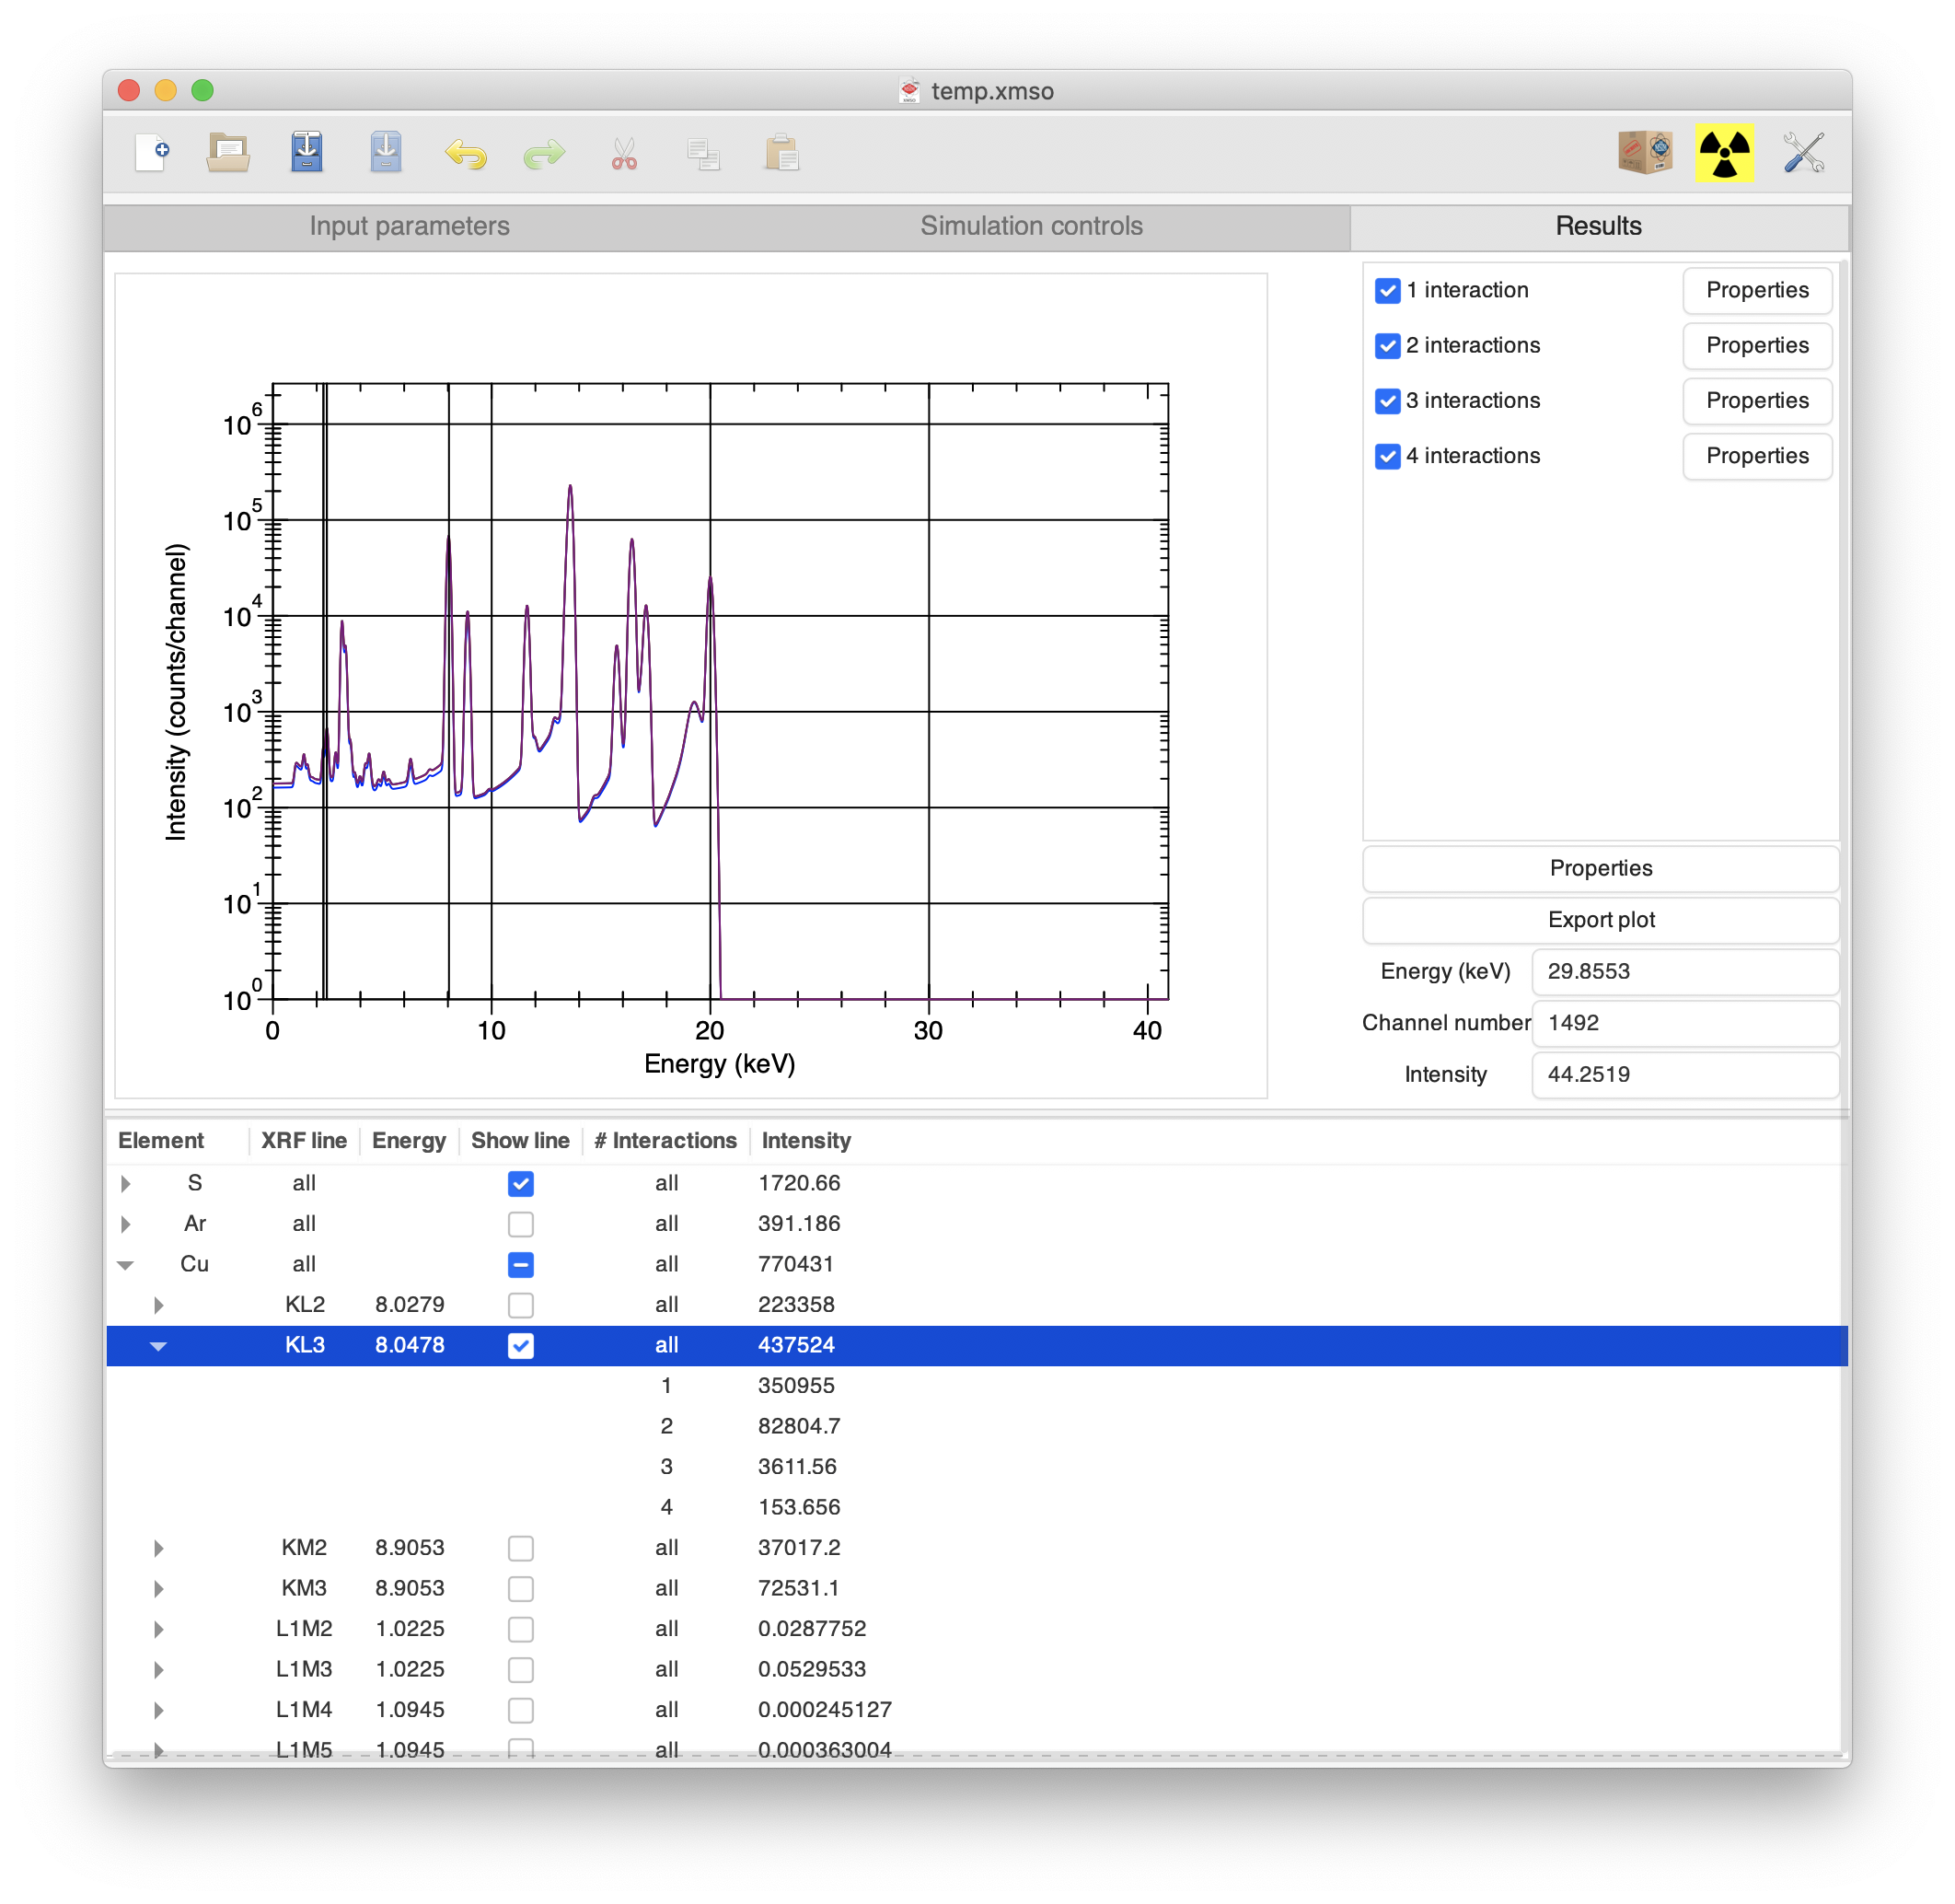1955x1904 pixels.
Task: Click the New file icon
Action: [152, 154]
